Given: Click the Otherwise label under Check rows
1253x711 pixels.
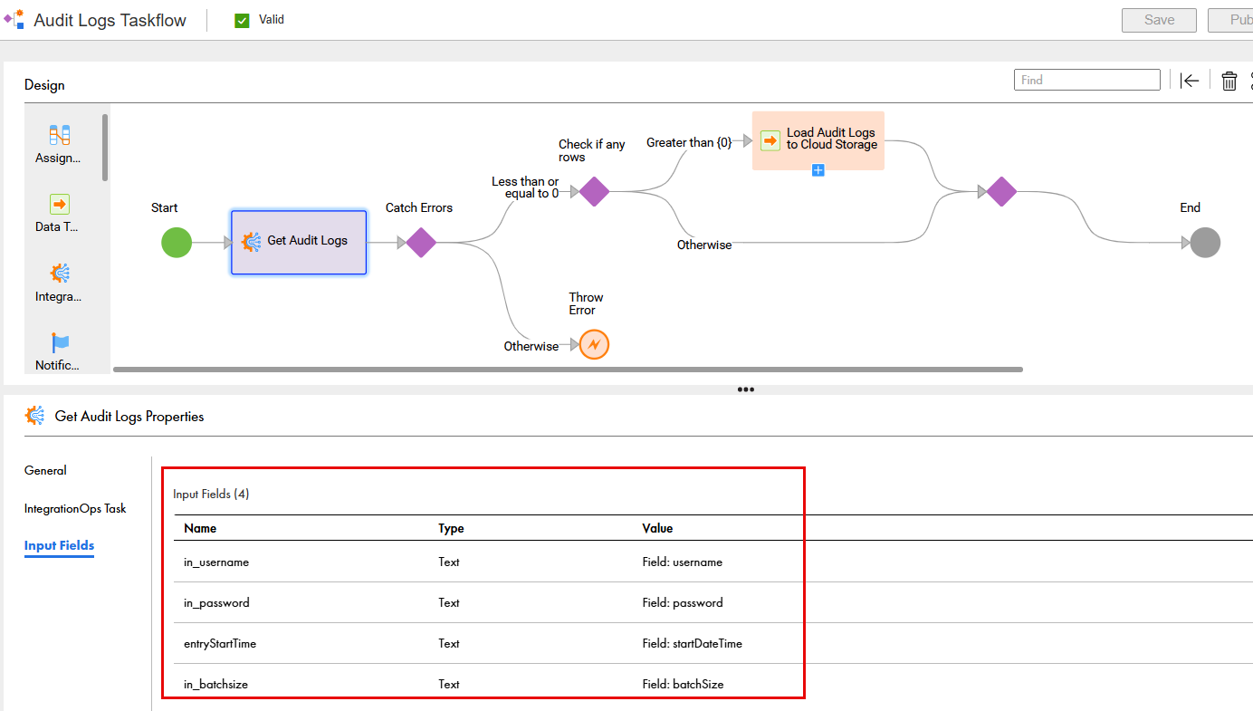Looking at the screenshot, I should coord(704,245).
